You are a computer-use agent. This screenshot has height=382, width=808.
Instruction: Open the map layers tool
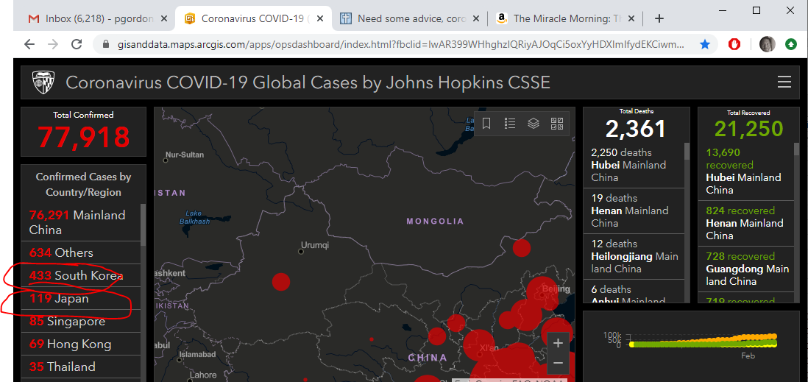(x=534, y=123)
